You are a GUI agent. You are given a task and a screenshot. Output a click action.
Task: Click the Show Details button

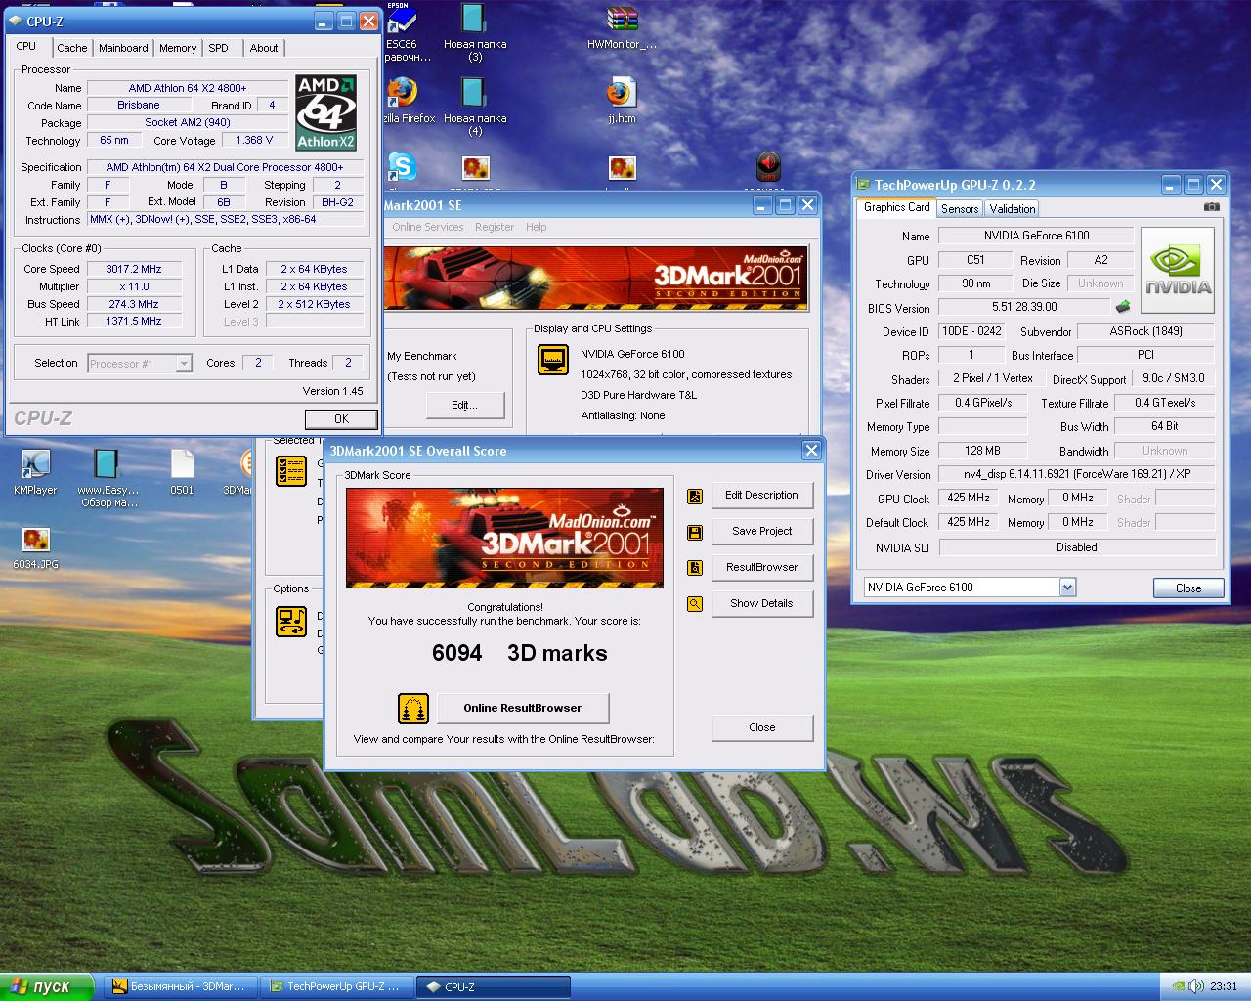(761, 604)
